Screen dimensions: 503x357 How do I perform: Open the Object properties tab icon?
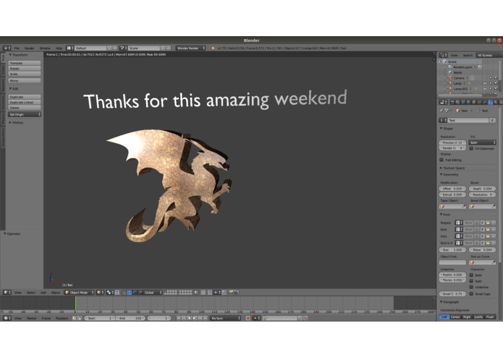[474, 102]
